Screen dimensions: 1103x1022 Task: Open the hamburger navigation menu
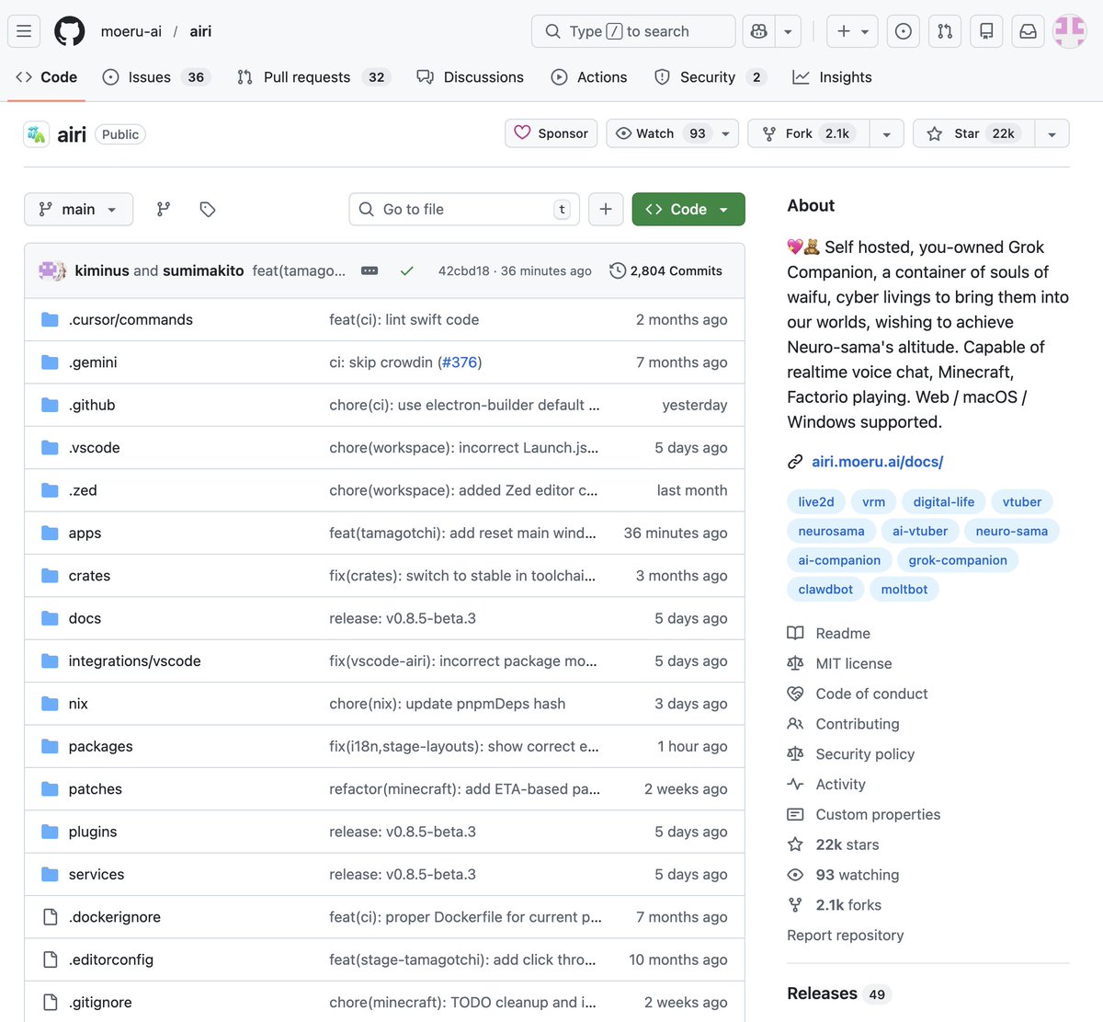point(24,31)
